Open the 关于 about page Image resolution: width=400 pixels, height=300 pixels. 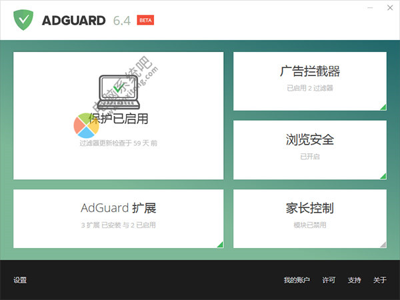coord(380,280)
